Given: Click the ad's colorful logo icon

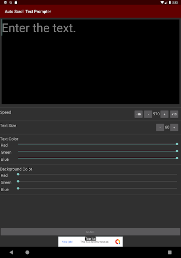Looking at the screenshot, I should [118, 242].
